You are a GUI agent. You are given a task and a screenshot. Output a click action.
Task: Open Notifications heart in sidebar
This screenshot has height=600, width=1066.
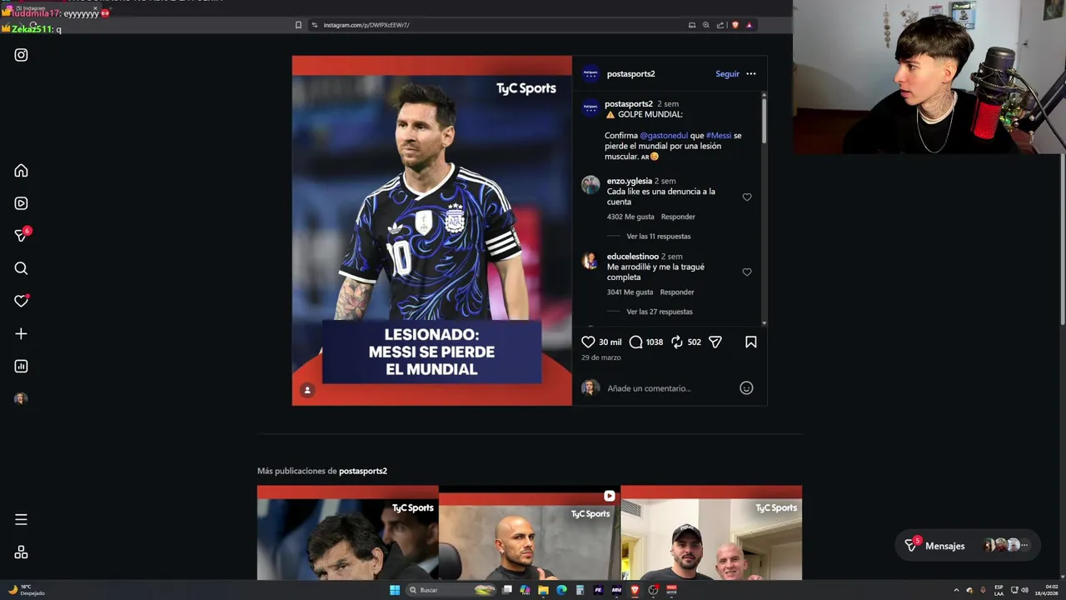(x=21, y=301)
